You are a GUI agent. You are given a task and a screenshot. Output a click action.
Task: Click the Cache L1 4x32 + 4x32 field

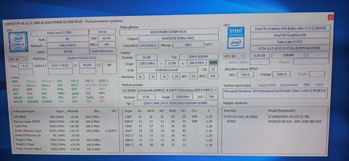[x=60, y=66]
